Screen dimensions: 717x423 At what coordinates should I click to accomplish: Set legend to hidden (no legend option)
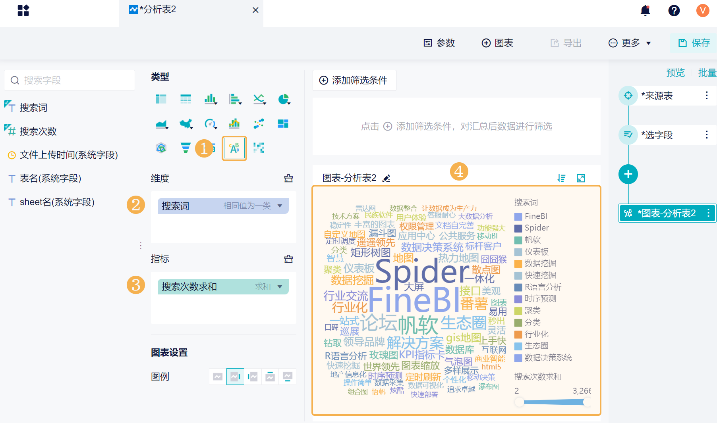tap(218, 377)
